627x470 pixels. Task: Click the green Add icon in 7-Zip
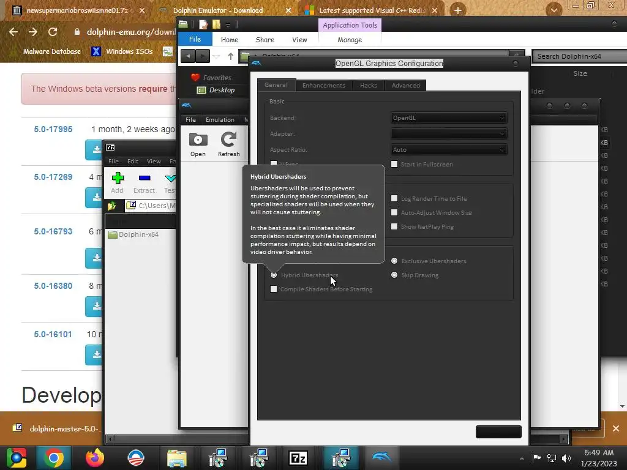click(118, 178)
